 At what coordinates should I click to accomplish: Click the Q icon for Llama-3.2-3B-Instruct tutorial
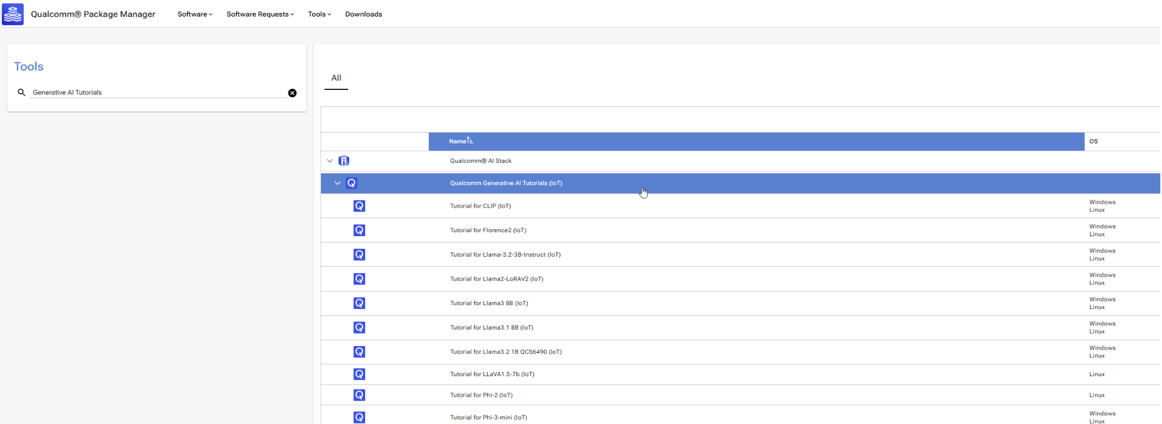pos(359,254)
